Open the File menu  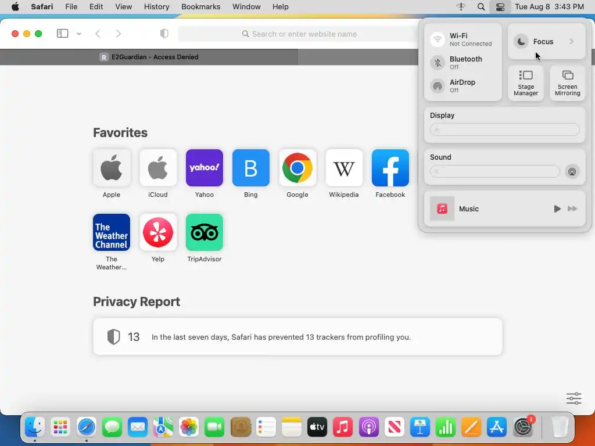click(x=71, y=7)
